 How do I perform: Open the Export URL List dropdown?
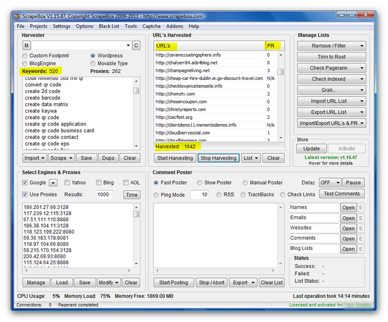[331, 112]
